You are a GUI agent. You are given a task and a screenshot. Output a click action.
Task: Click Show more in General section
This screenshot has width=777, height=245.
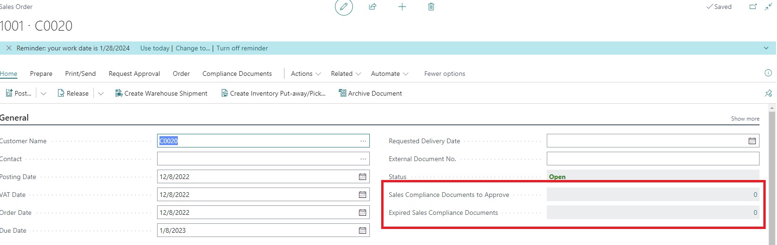[745, 119]
